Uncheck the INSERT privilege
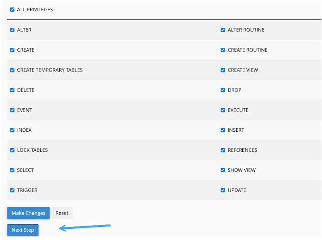Screen dimensions: 322x240 (x=223, y=130)
